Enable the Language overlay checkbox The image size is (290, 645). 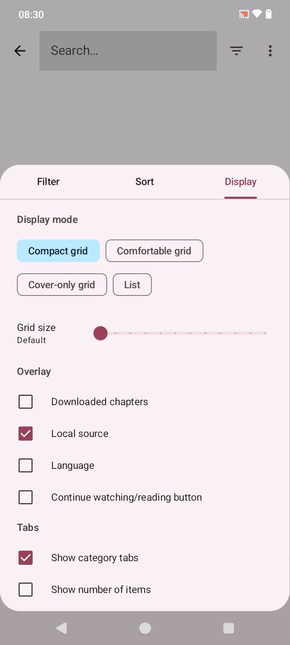click(x=26, y=466)
